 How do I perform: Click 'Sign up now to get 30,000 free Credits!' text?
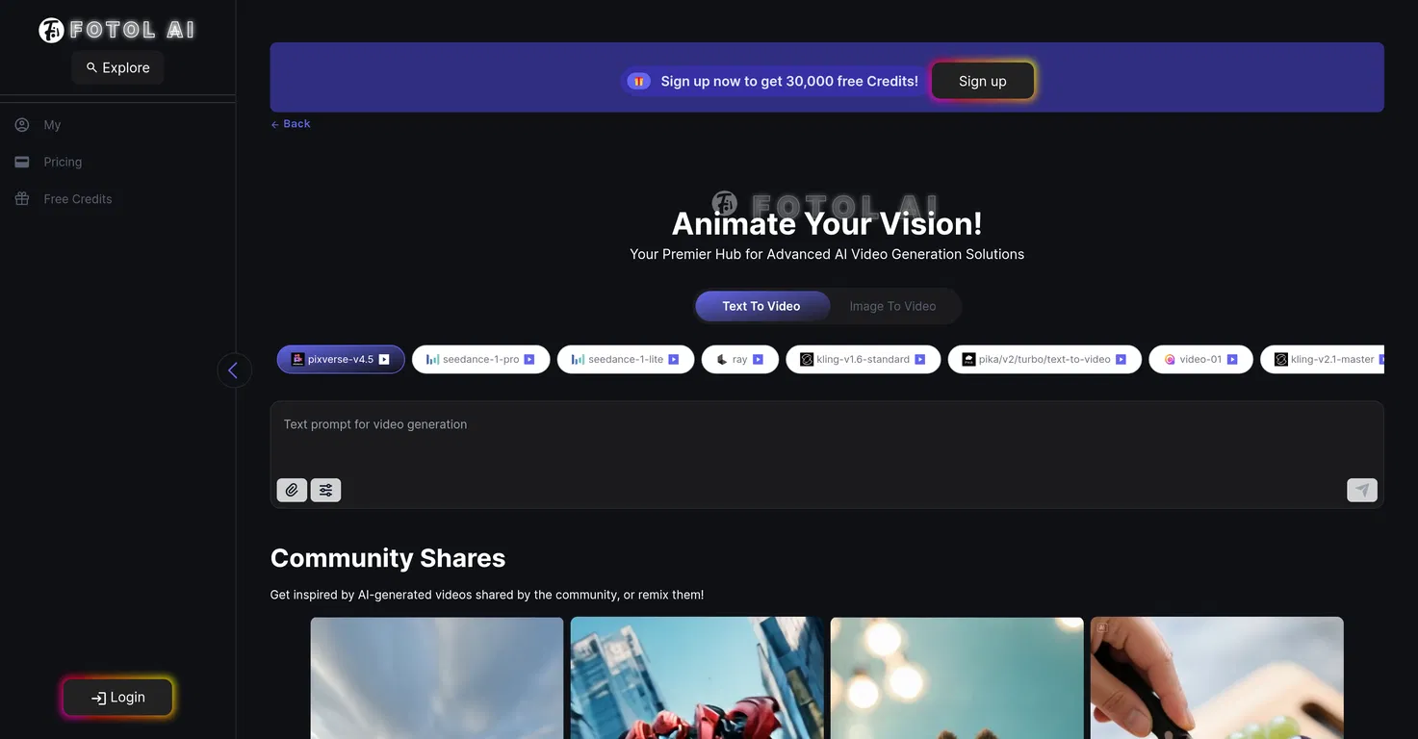coord(789,81)
